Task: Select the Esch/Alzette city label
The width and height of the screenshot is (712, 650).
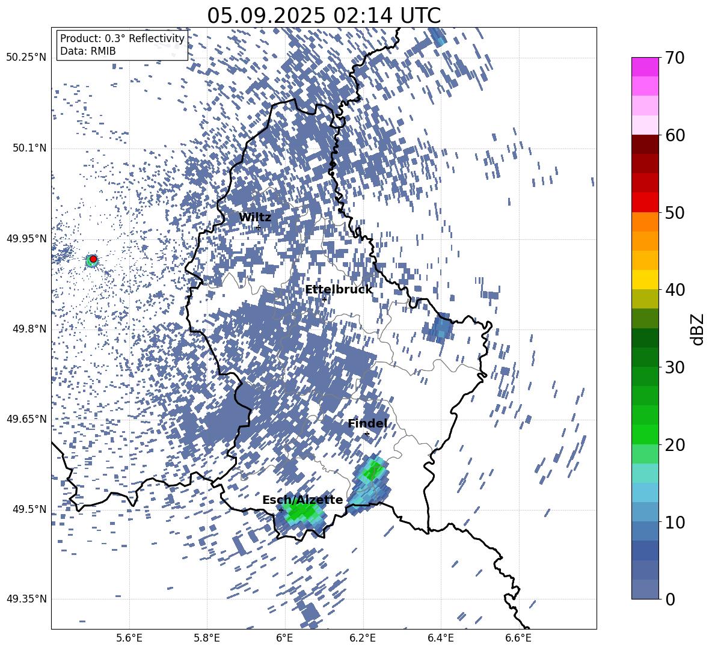Action: [x=302, y=500]
